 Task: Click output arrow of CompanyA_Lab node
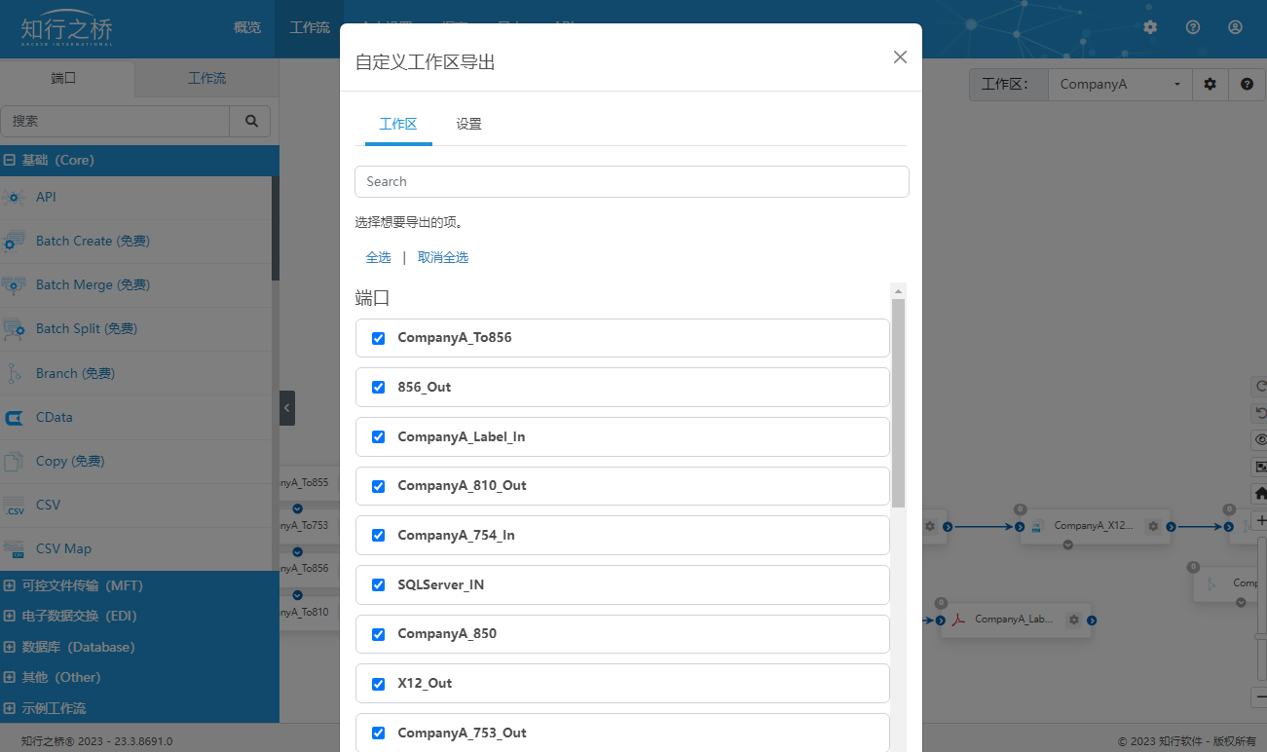click(x=1092, y=620)
